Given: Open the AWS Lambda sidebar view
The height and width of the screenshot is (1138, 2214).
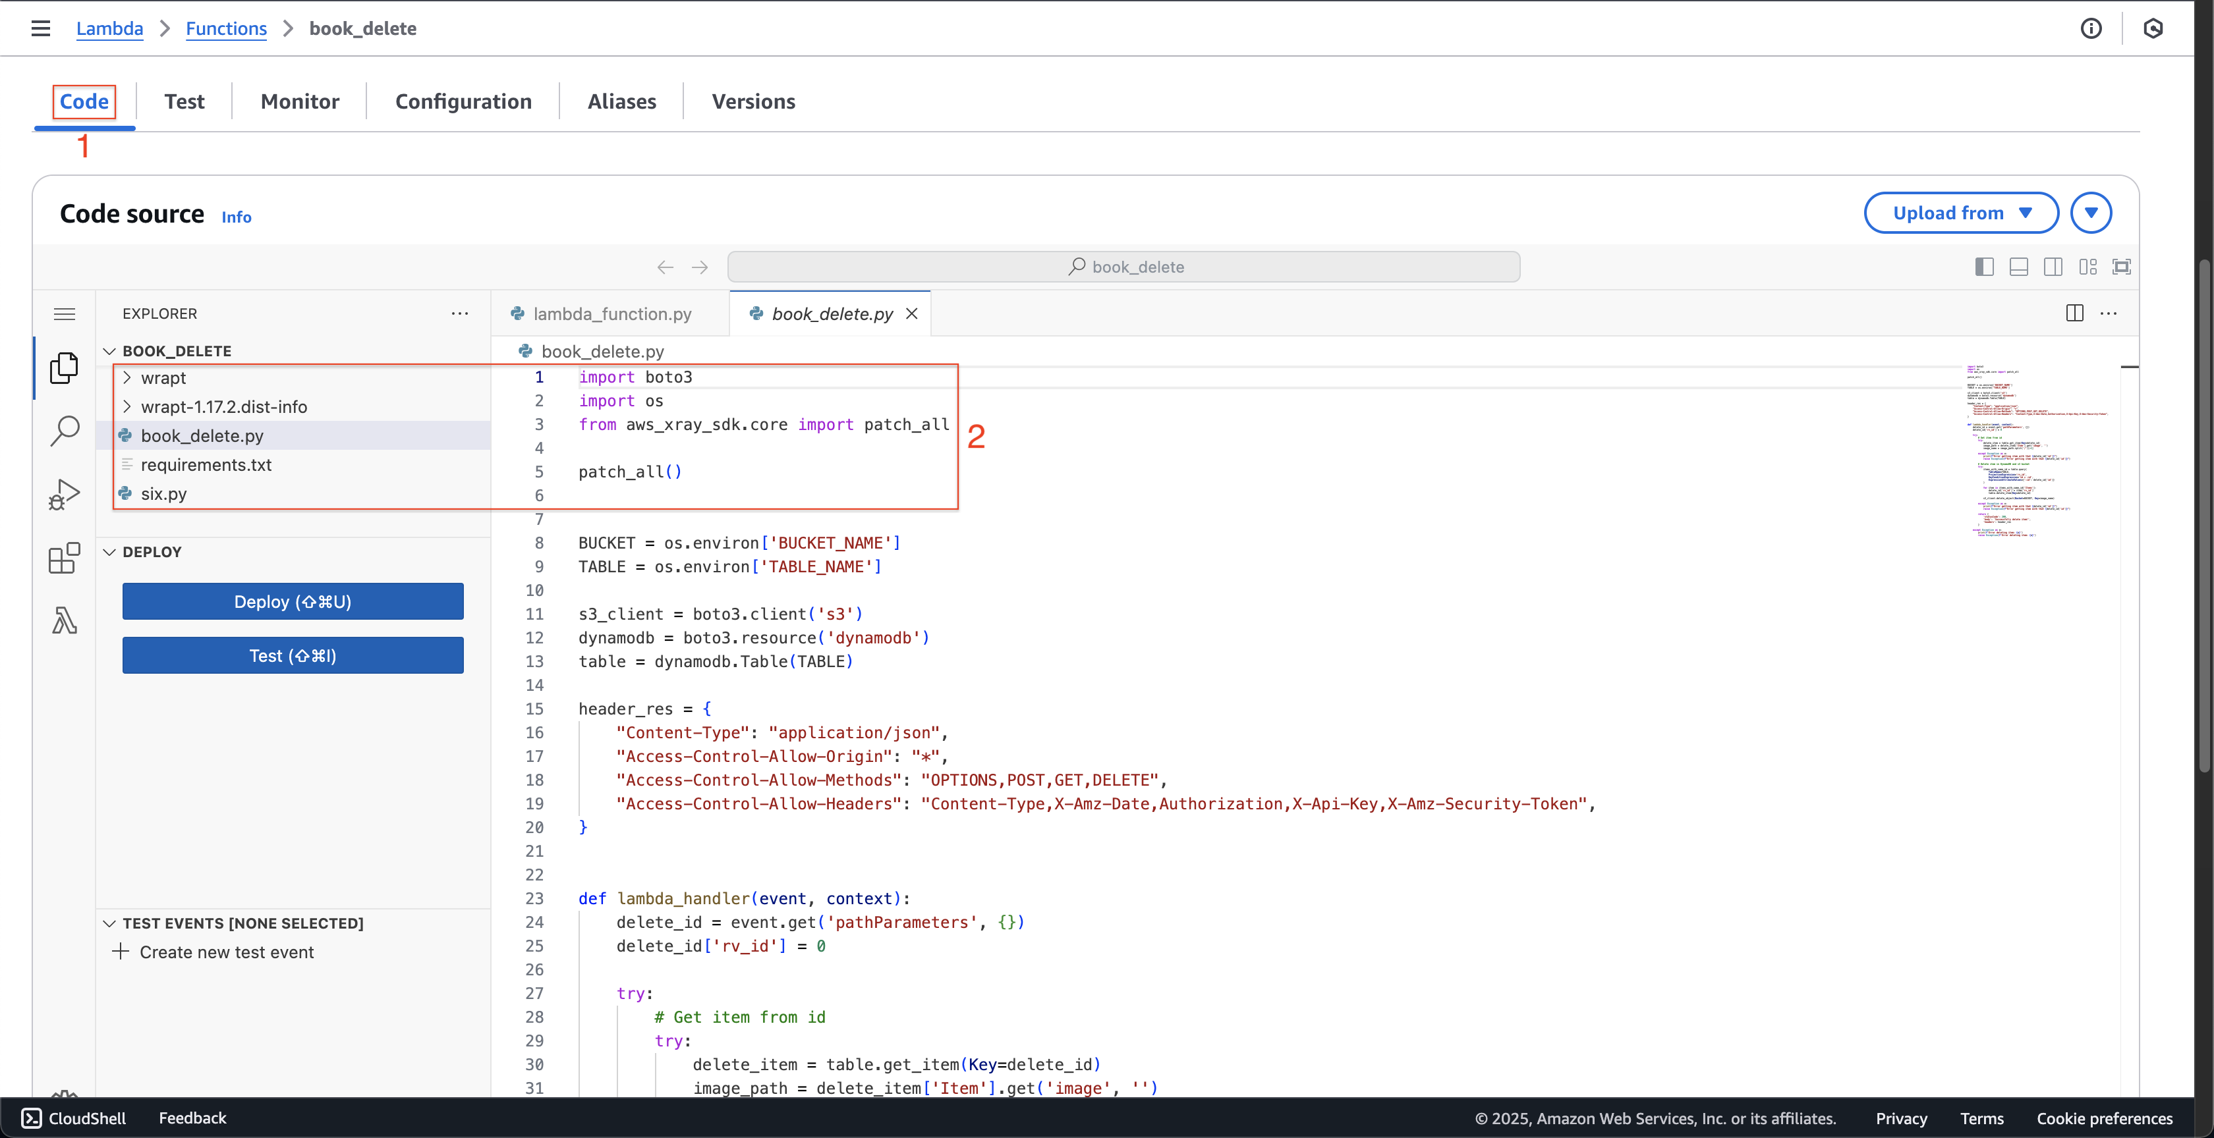Looking at the screenshot, I should 65,620.
